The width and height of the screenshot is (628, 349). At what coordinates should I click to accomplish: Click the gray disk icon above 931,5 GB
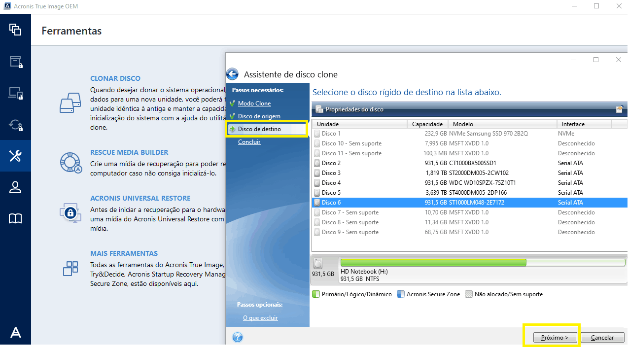coord(318,263)
